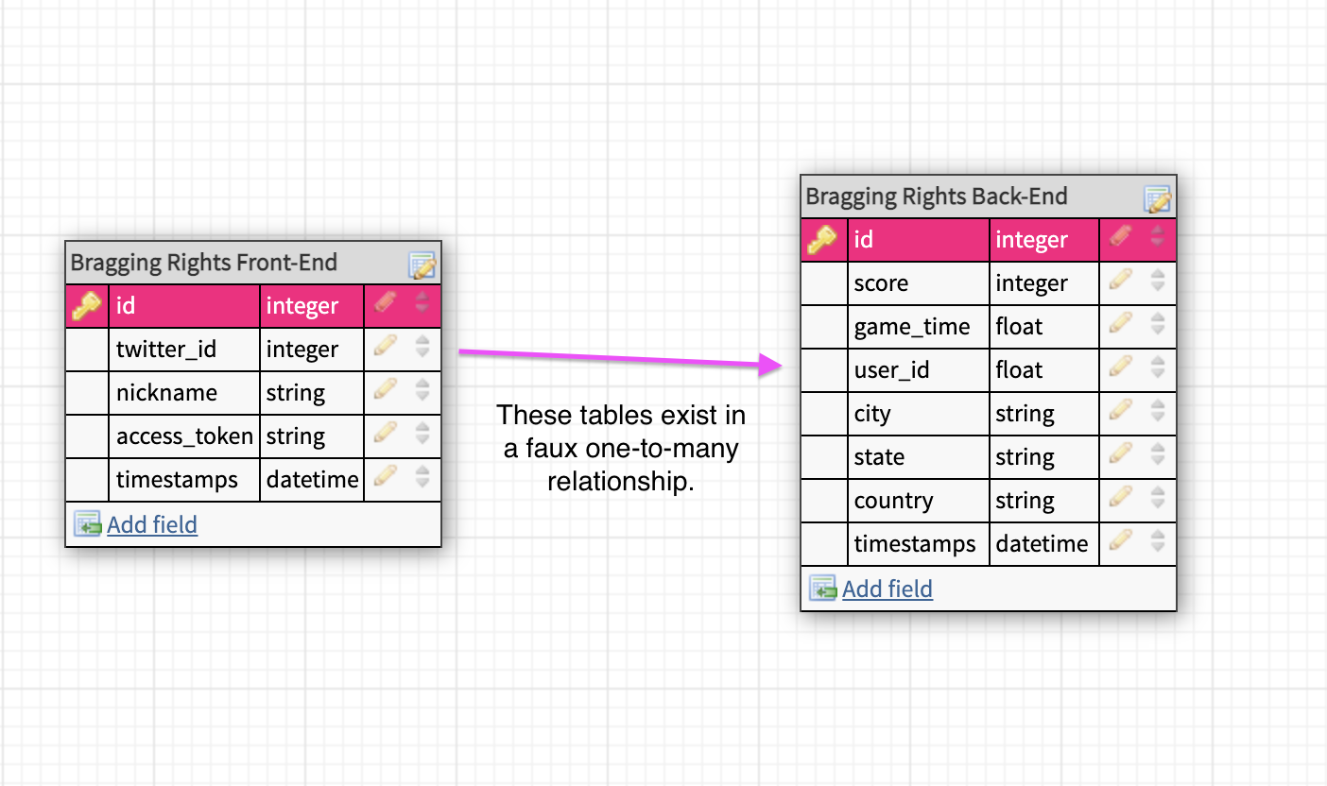Select the Bragging Rights Front-End title bar
1327x786 pixels.
click(253, 263)
